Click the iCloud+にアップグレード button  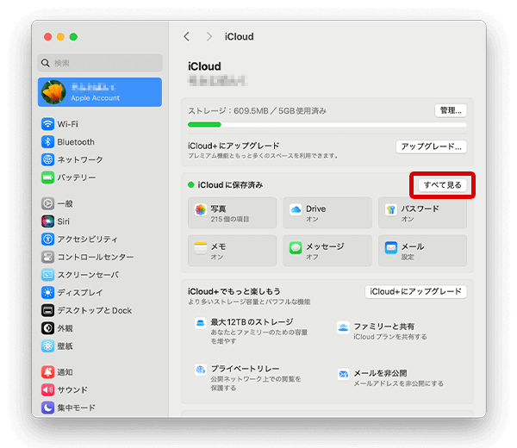click(x=416, y=292)
